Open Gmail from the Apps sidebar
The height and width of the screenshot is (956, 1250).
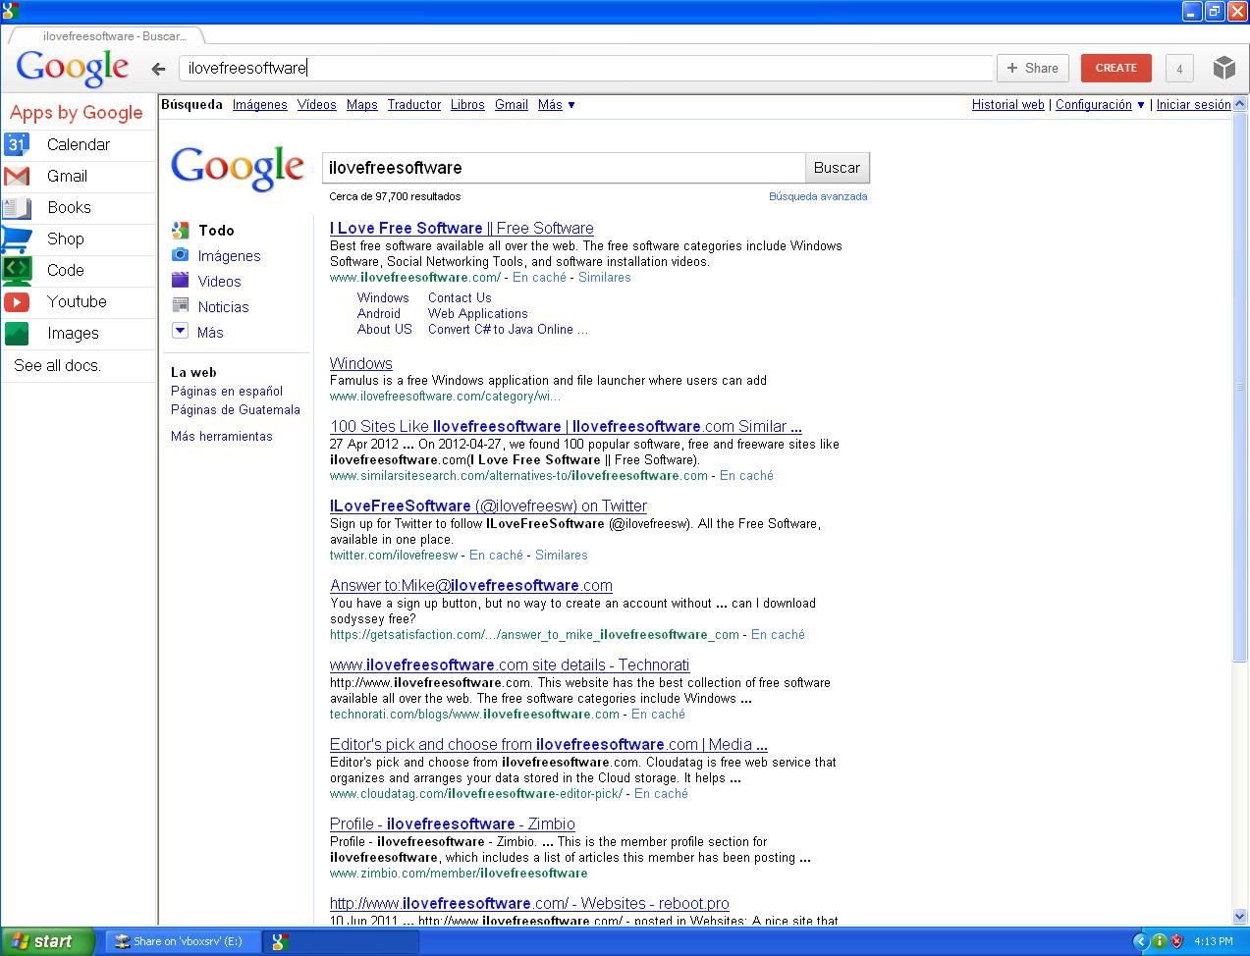click(17, 176)
